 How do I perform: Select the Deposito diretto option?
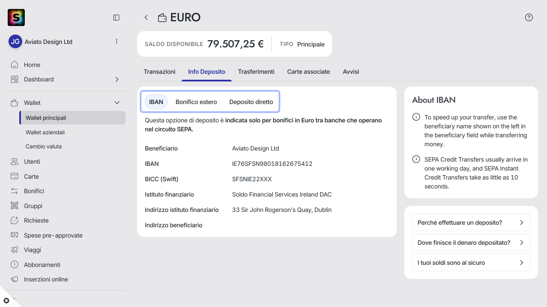pyautogui.click(x=251, y=102)
